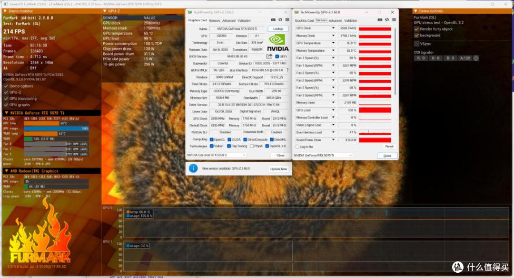Switch to Sensors tab in left GPU-Z window
Image resolution: width=514 pixels, height=278 pixels.
(215, 20)
